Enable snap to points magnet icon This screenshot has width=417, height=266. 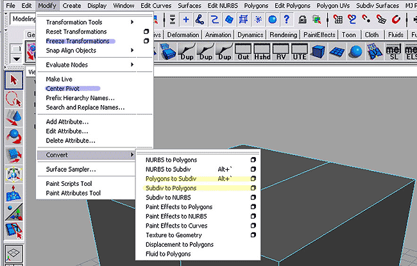pyautogui.click(x=366, y=19)
